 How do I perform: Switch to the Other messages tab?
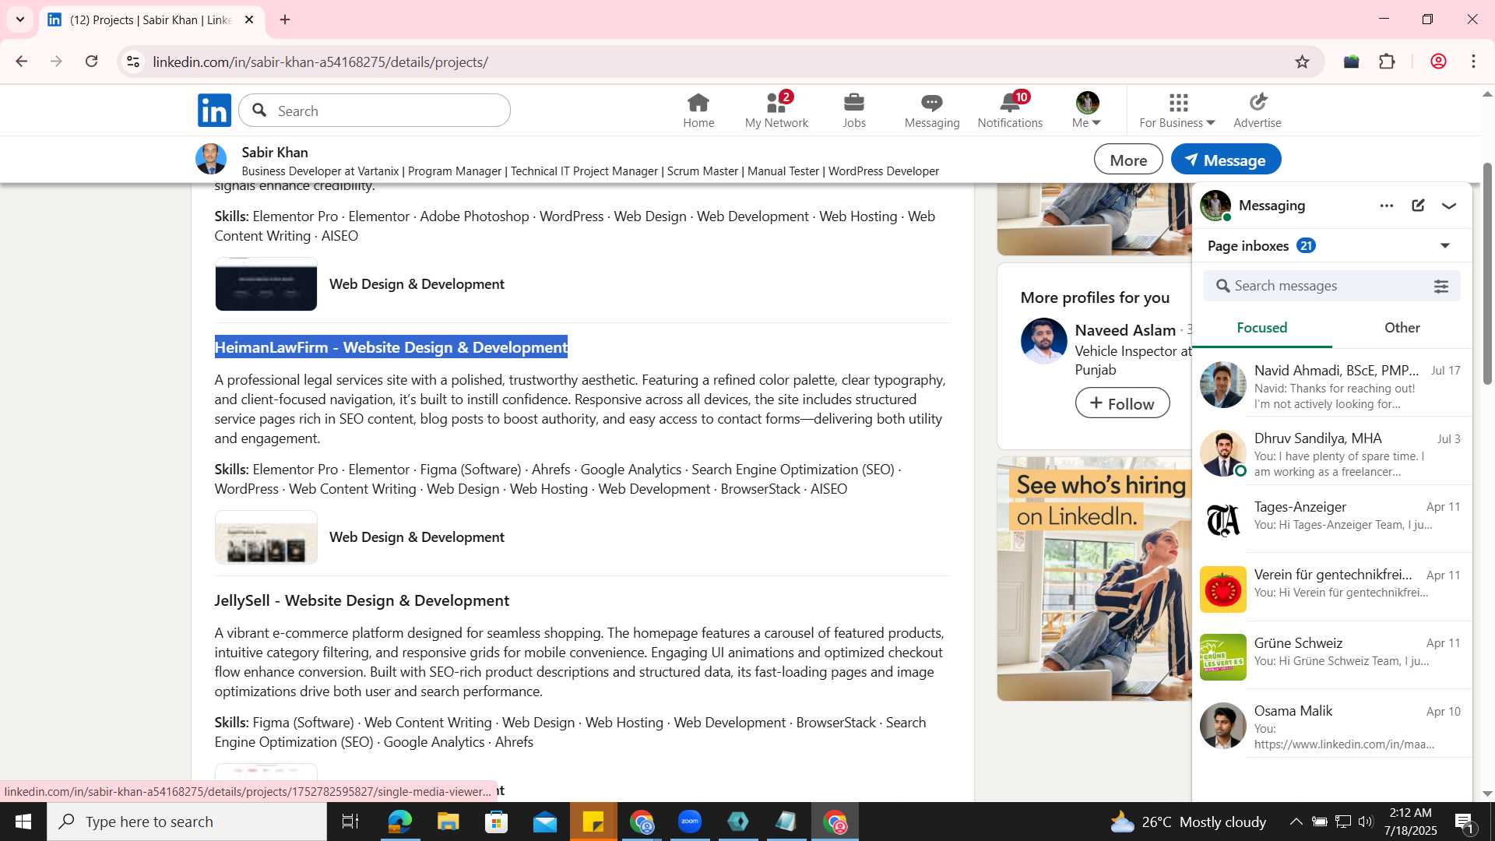pyautogui.click(x=1402, y=328)
